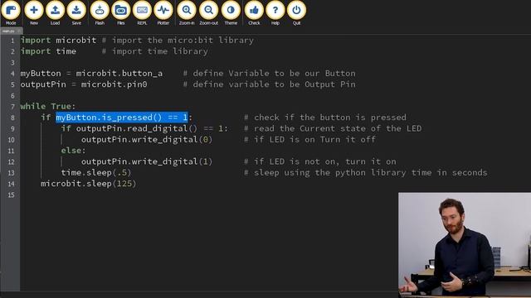The width and height of the screenshot is (531, 298).
Task: Click "outputPin.write_digital(1)" on line 12
Action: (x=147, y=161)
